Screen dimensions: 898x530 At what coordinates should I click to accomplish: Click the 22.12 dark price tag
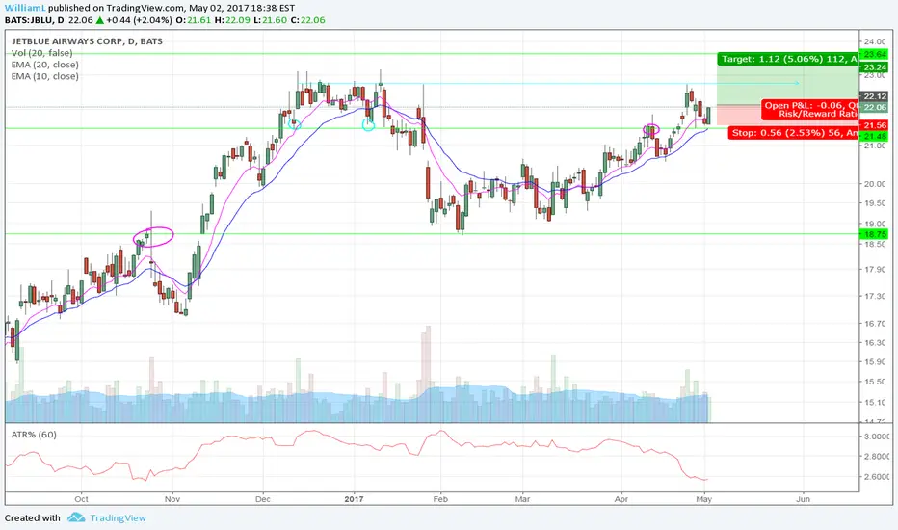point(875,96)
